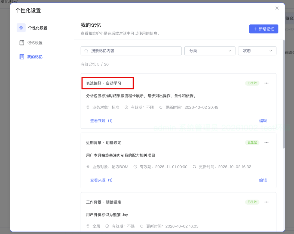Focus the 搜索记忆内容 search field
This screenshot has height=234, width=294.
(x=131, y=51)
